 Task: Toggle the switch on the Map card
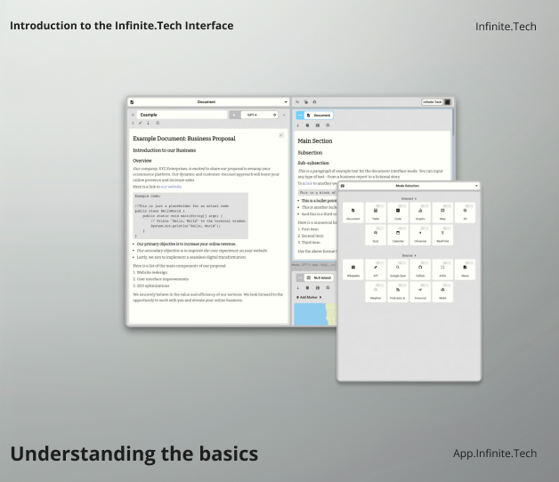coord(447,205)
